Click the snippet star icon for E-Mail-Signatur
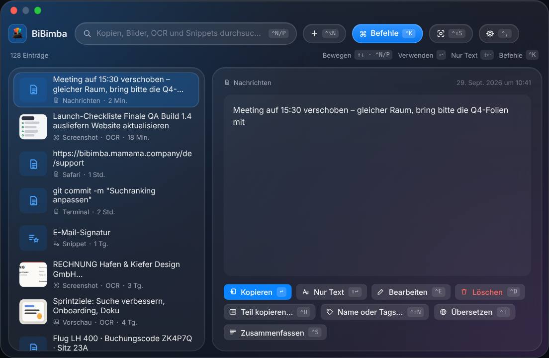Image resolution: width=549 pixels, height=358 pixels. pyautogui.click(x=33, y=238)
